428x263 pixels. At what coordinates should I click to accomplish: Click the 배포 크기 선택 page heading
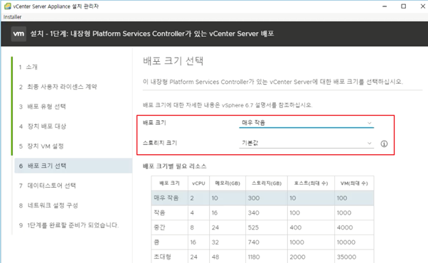173,61
